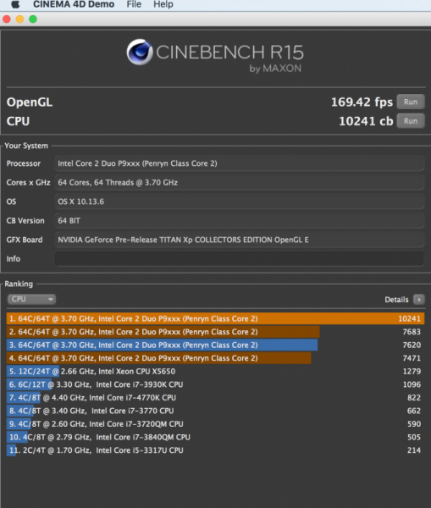431x508 pixels.
Task: Select the Core i5-3317U ranking row
Action: [x=215, y=450]
